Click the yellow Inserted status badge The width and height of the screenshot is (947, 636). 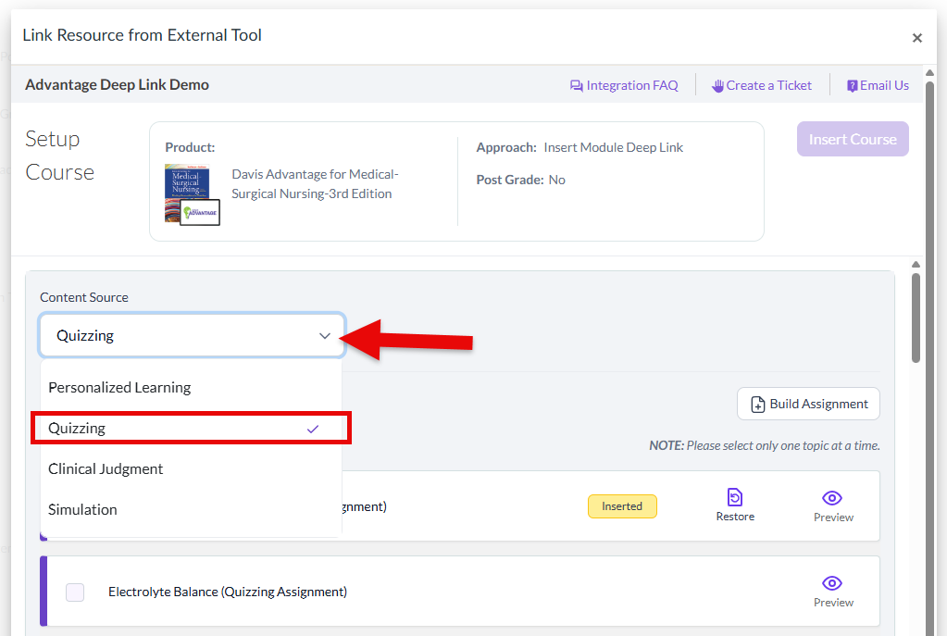[x=621, y=506]
